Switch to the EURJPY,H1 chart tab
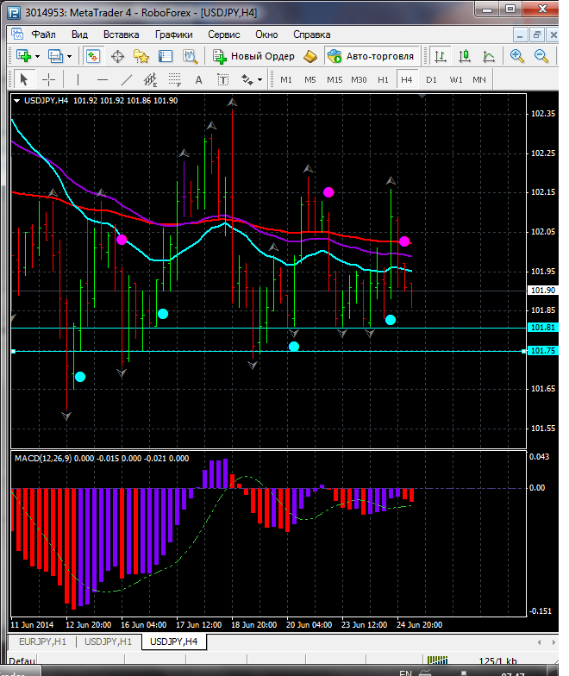 coord(41,642)
